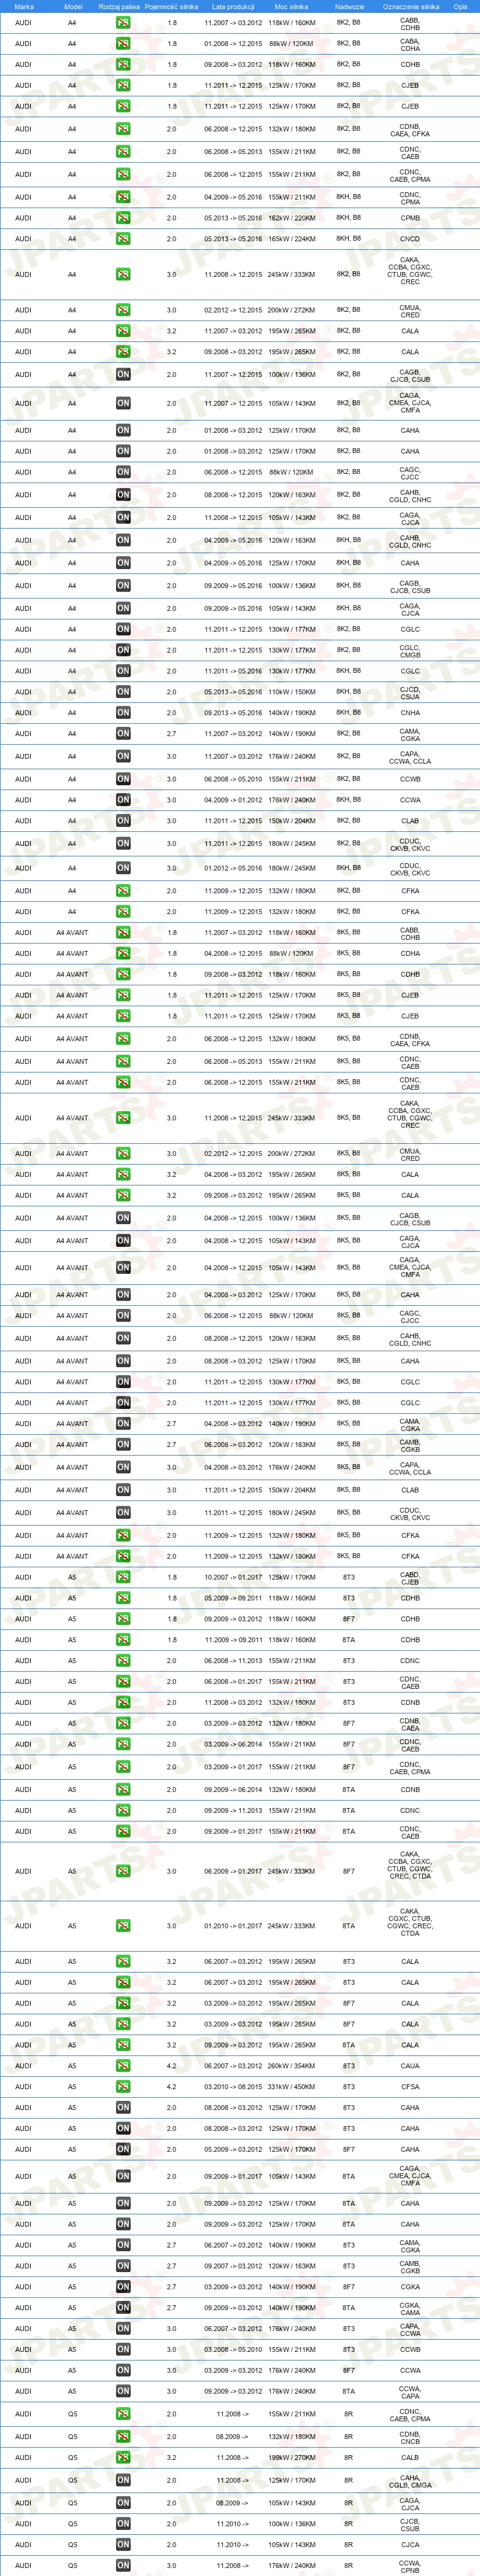Click the power value 199kW / 270KM
This screenshot has height=2576, width=480.
(291, 2457)
